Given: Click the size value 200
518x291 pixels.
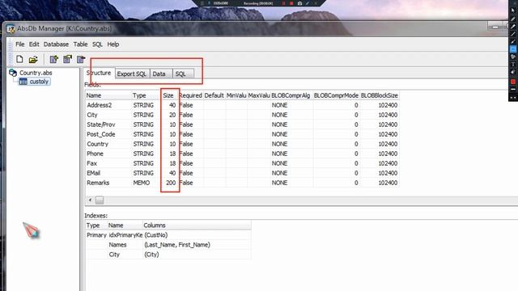Looking at the screenshot, I should point(171,183).
